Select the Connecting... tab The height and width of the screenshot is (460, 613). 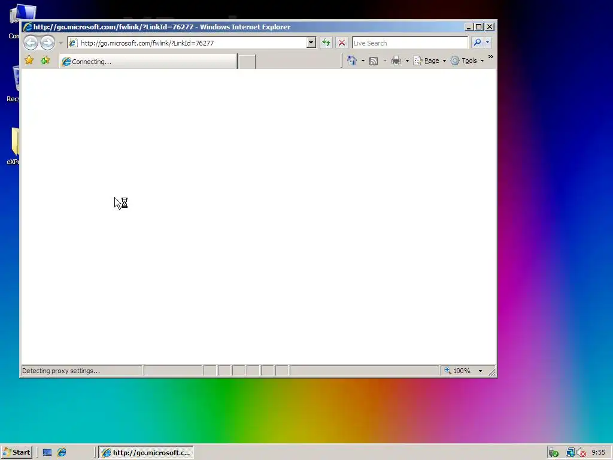click(x=148, y=62)
